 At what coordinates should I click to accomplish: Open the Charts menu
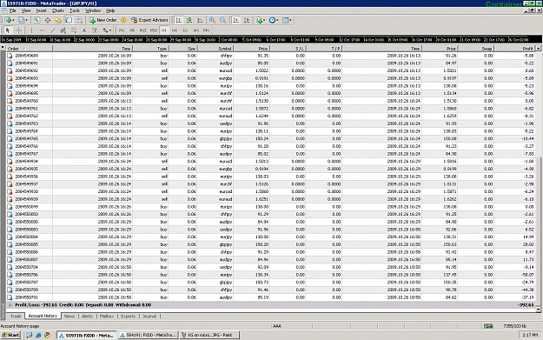pos(58,10)
